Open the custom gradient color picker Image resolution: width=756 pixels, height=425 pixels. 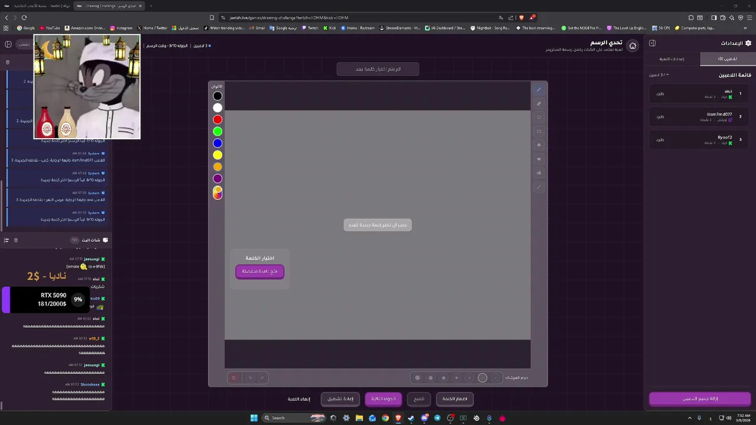[218, 192]
